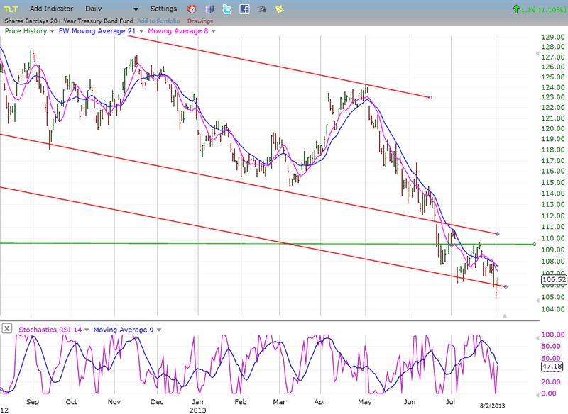The image size is (568, 414).
Task: Click the documents icon next to alarm clock
Action: 209,9
